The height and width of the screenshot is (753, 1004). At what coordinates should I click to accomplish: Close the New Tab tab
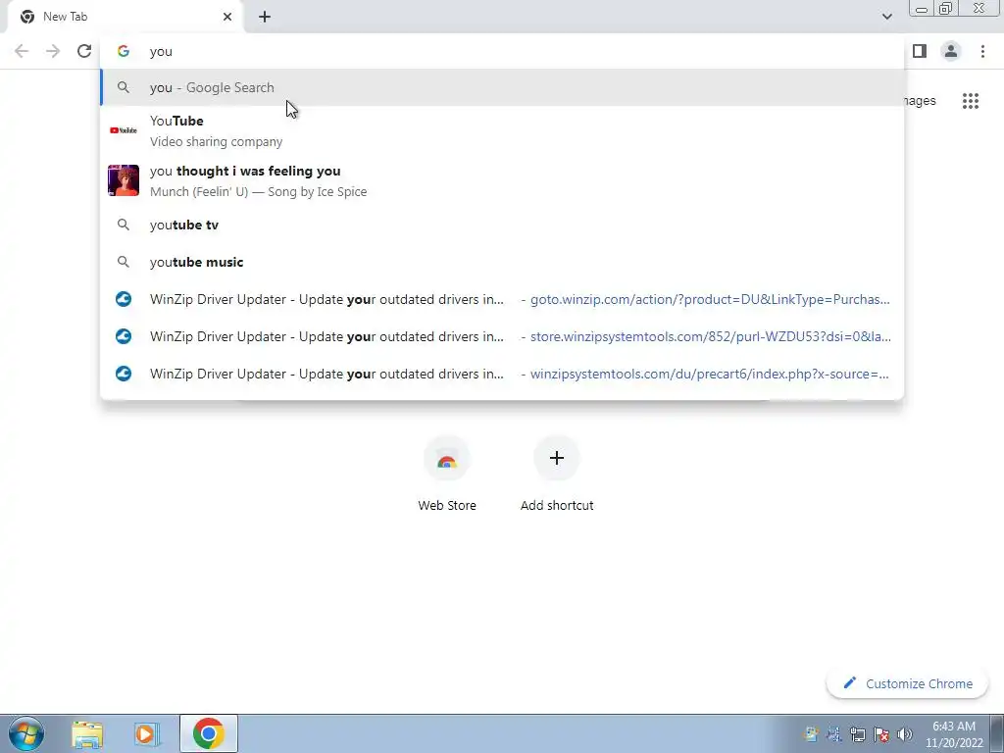(227, 17)
